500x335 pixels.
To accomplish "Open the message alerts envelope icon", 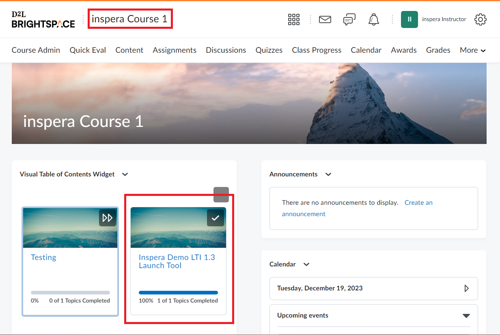I will click(x=325, y=19).
